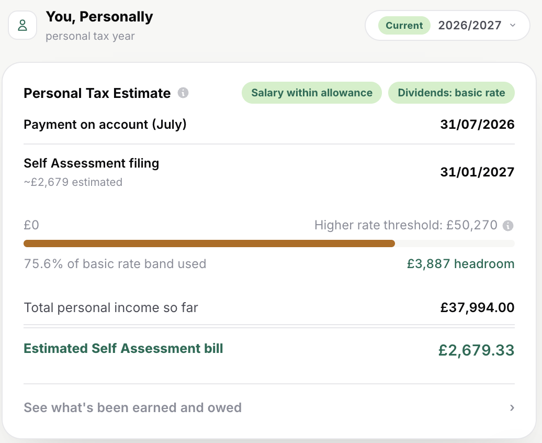Click the £2,679.33 estimated bill amount
Viewport: 542px width, 443px height.
pyautogui.click(x=476, y=350)
